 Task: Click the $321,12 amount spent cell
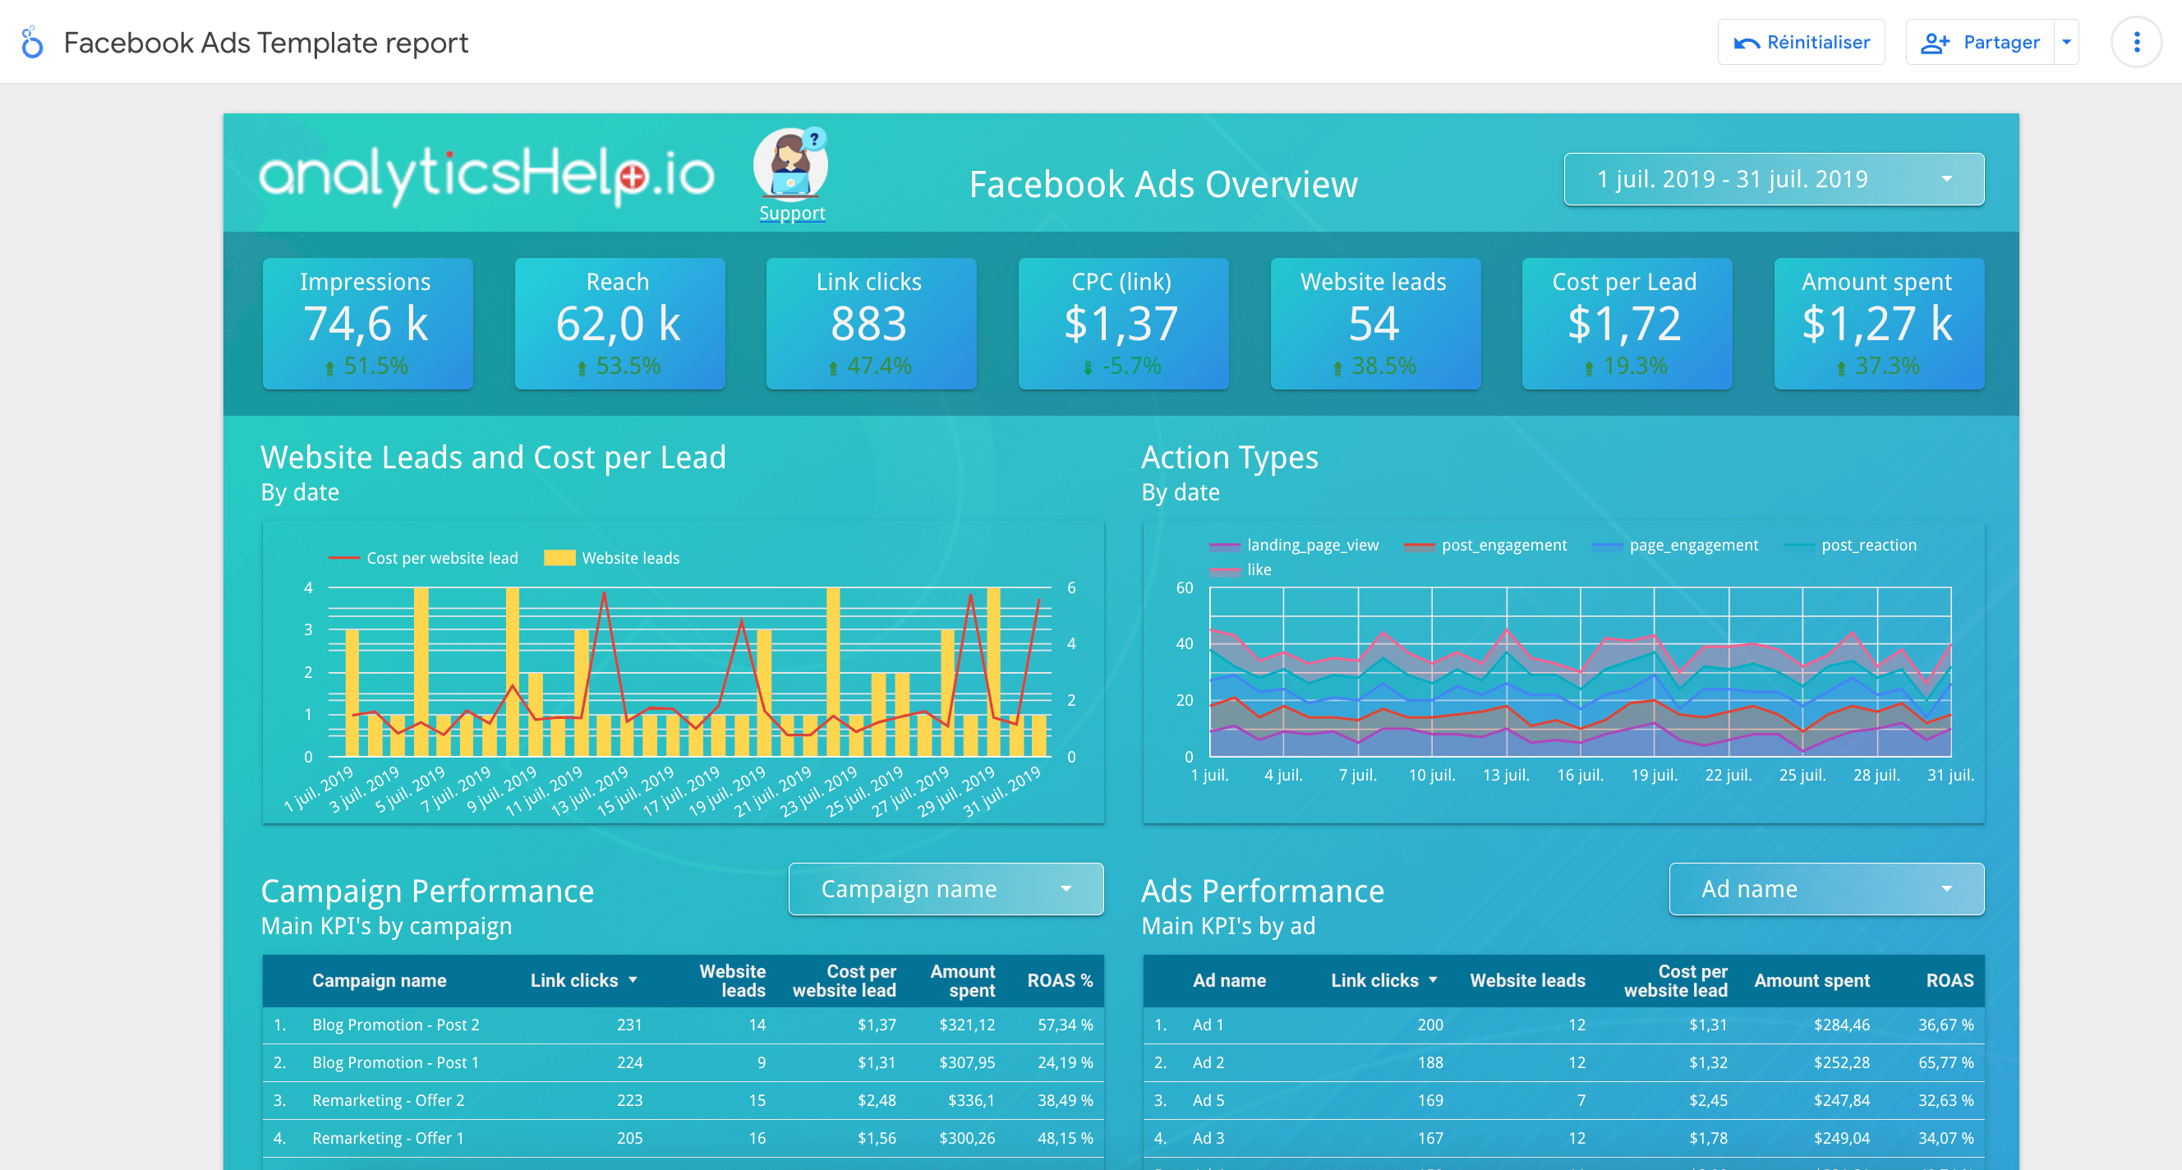[966, 1025]
